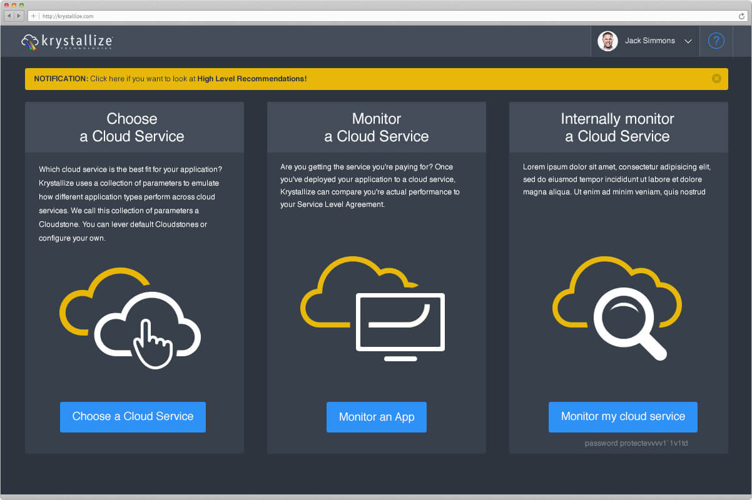Expand the user menu chevron beside Jack Simmons
Screen dimensions: 752x500
[688, 41]
